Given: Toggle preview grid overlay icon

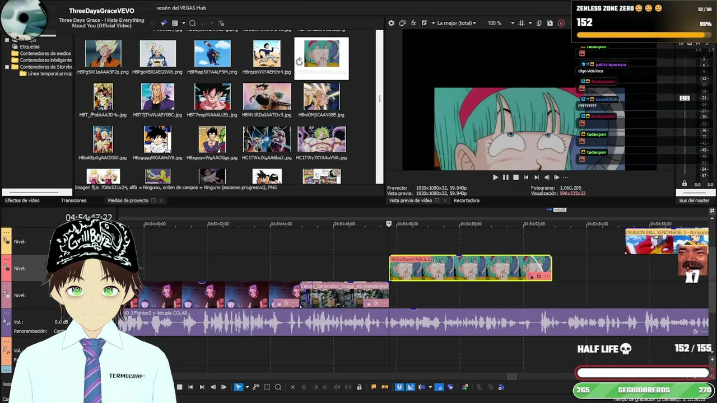Looking at the screenshot, I should [x=522, y=23].
